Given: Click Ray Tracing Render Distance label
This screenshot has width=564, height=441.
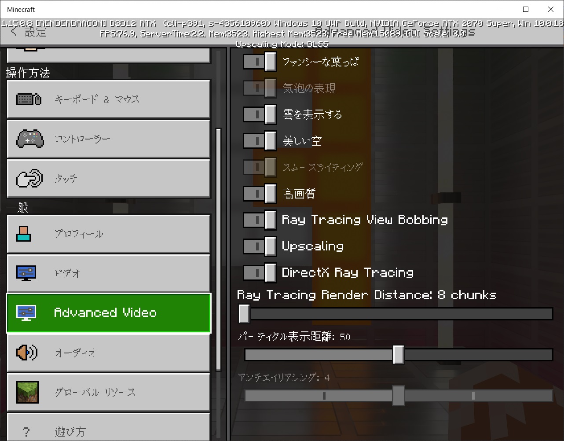Looking at the screenshot, I should coord(367,295).
